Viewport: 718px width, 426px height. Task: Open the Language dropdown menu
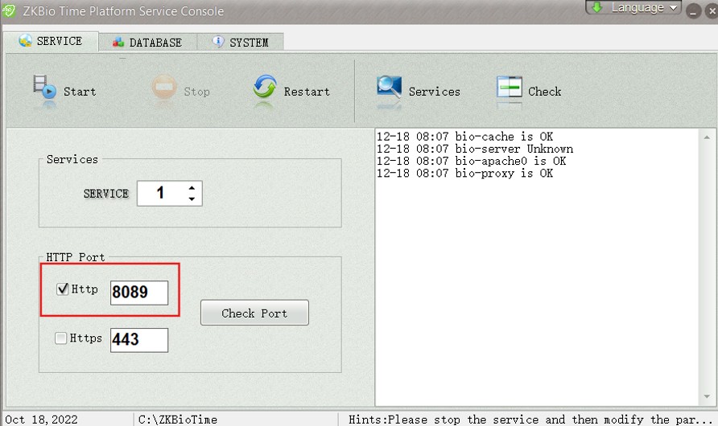click(x=633, y=9)
